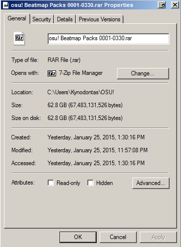Click the Size value text
Image resolution: width=181 pixels, height=247 pixels.
(x=85, y=105)
